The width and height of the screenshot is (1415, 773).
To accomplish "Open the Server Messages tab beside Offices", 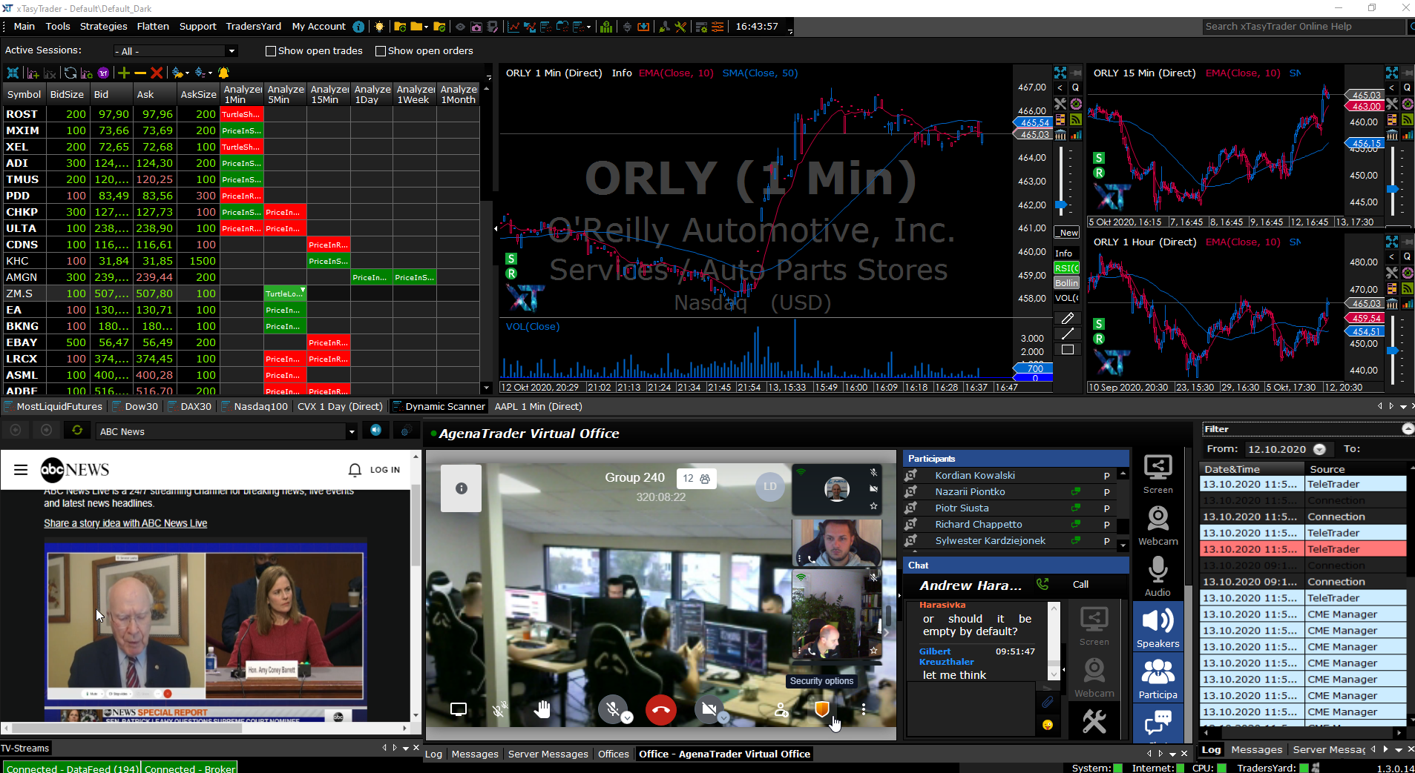I will (548, 754).
